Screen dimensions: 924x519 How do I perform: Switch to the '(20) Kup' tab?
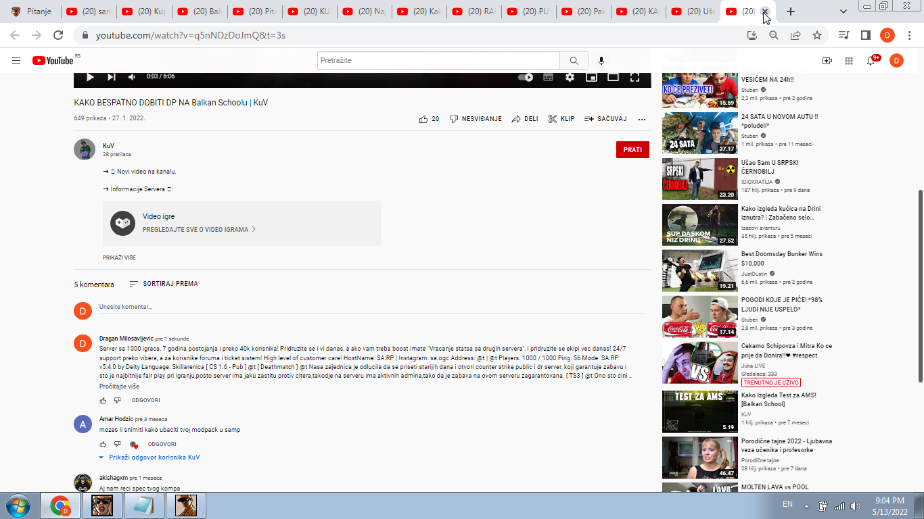(x=143, y=11)
